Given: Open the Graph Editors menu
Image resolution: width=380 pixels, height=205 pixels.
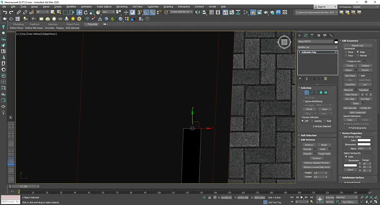Looking at the screenshot, I should 104,7.
